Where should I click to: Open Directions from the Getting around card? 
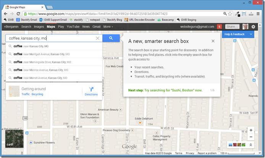tap(91, 91)
